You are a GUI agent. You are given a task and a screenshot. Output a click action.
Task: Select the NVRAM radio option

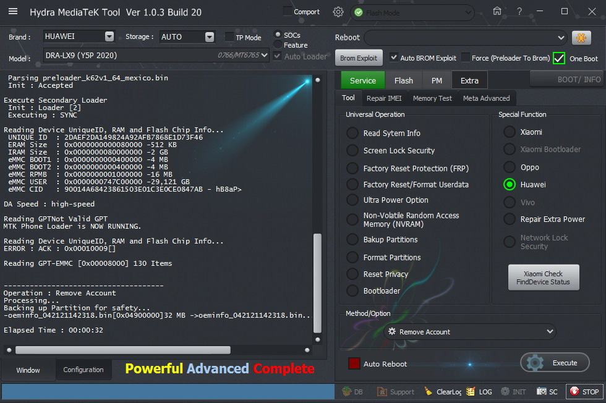point(352,219)
